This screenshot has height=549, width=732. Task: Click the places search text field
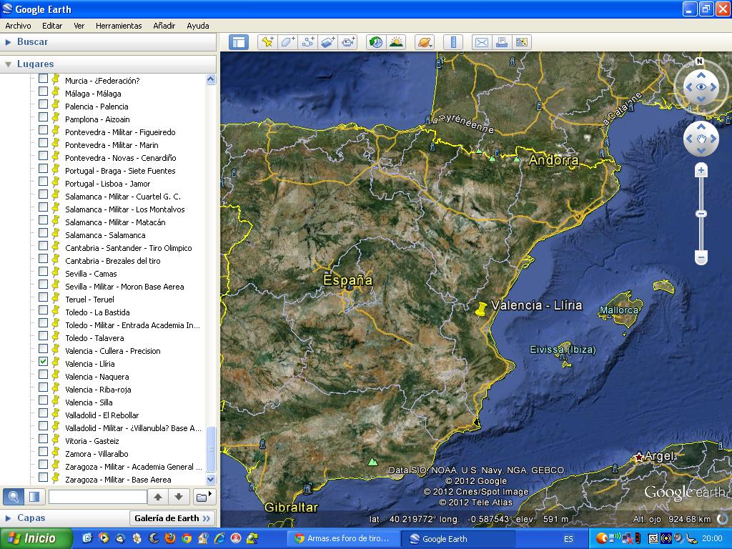(x=97, y=496)
